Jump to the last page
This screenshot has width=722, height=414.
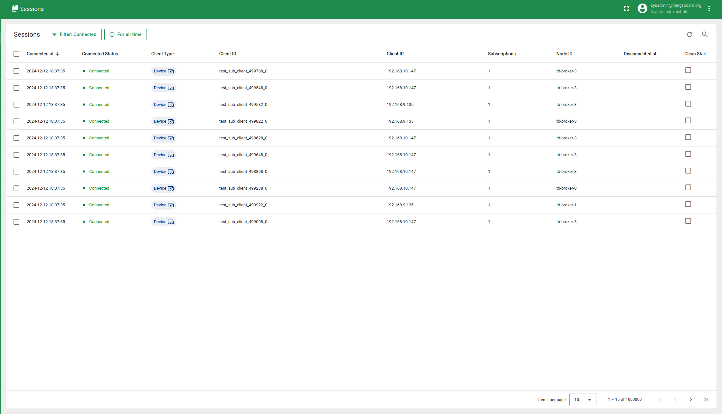[x=706, y=400]
